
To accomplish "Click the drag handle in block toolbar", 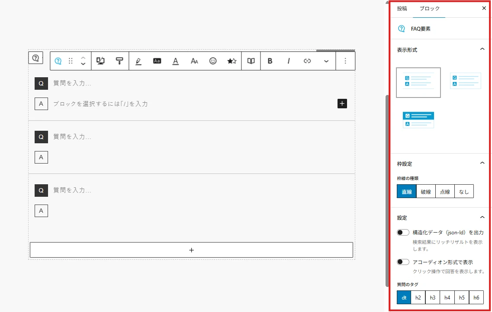I will [71, 61].
